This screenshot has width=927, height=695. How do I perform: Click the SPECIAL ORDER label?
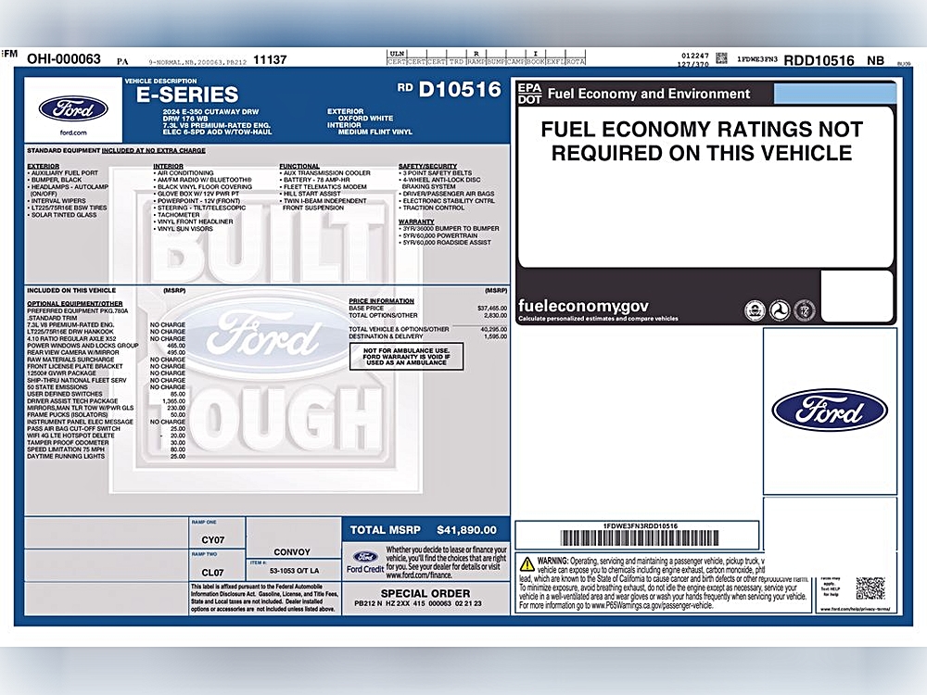point(425,593)
